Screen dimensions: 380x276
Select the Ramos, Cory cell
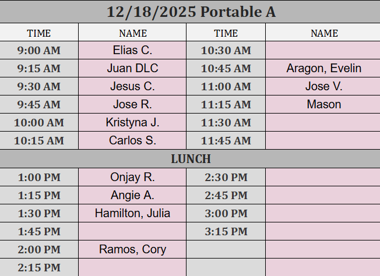(132, 250)
